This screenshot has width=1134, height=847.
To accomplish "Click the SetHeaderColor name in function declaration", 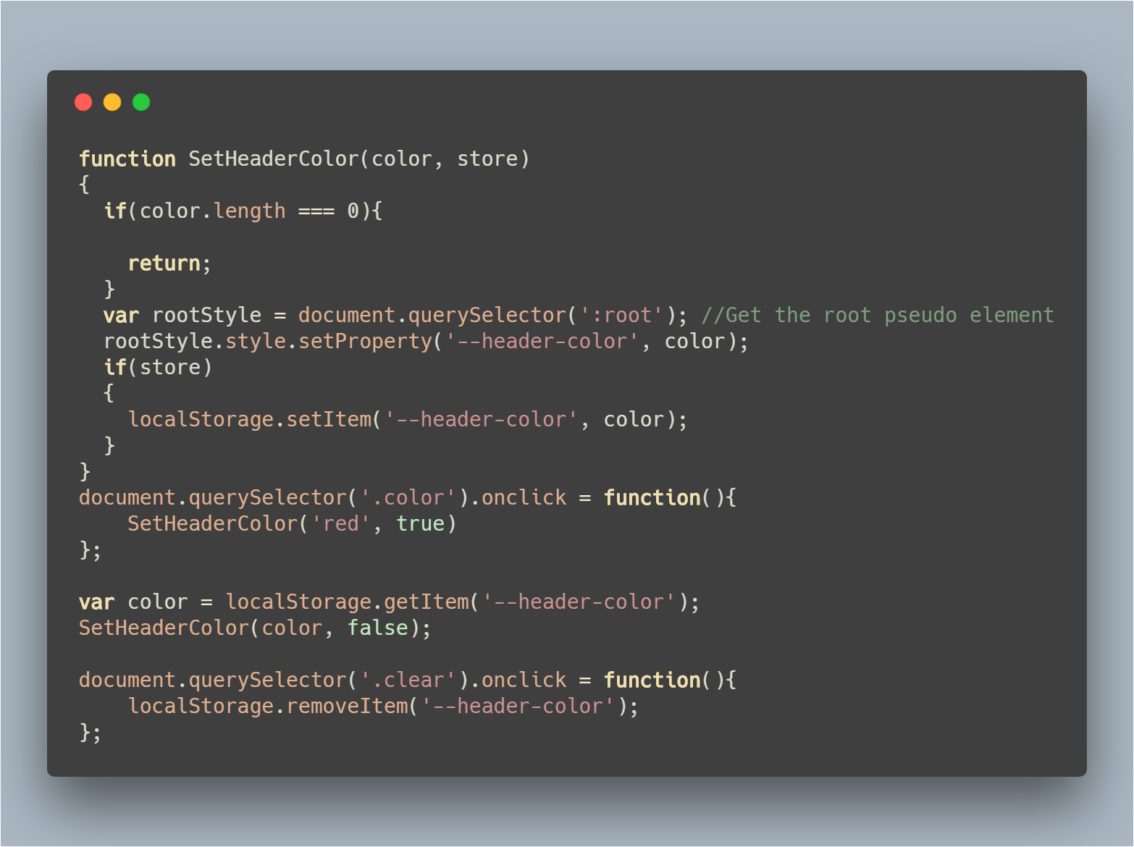I will coord(274,159).
